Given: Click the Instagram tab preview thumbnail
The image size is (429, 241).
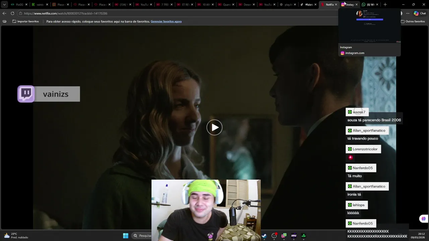Looking at the screenshot, I should tap(369, 26).
